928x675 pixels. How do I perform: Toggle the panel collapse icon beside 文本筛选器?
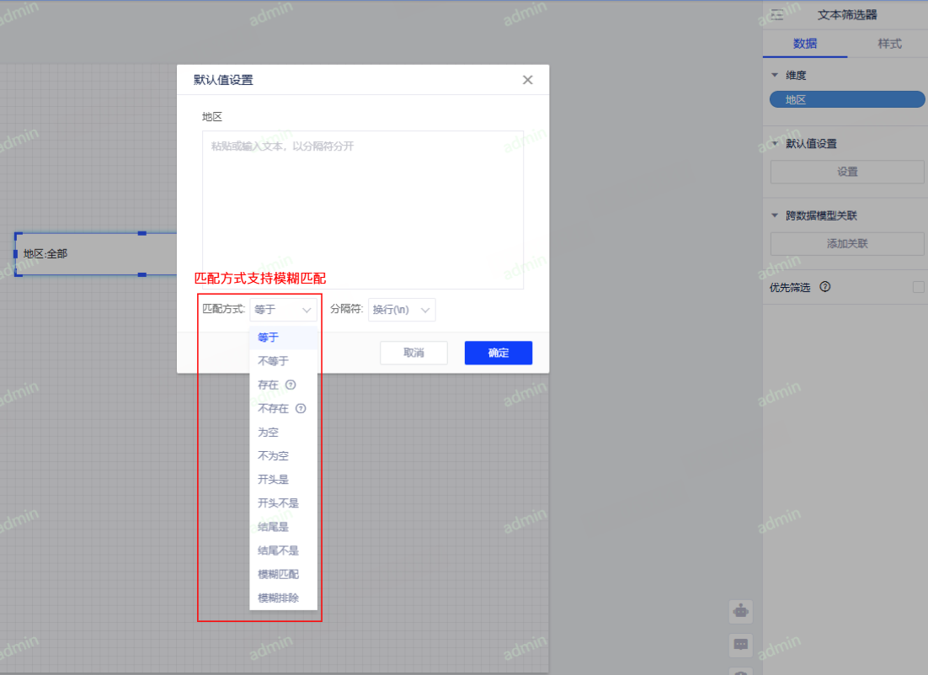777,14
